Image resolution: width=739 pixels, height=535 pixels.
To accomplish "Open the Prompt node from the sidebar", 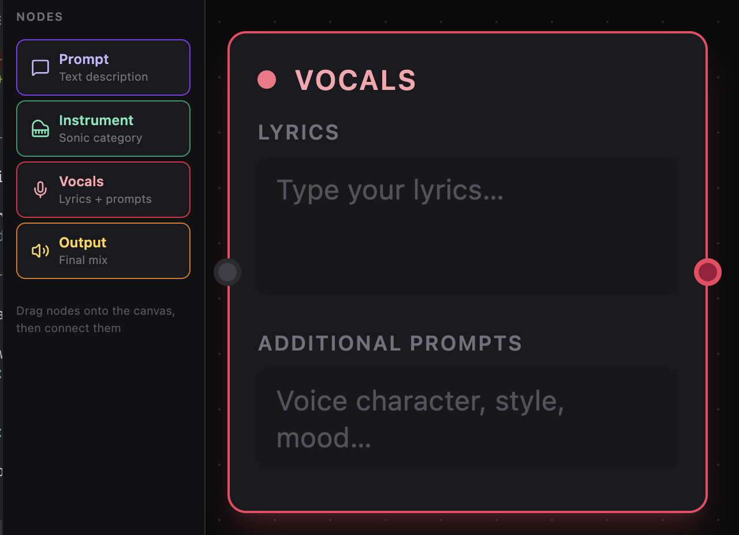I will (x=103, y=67).
